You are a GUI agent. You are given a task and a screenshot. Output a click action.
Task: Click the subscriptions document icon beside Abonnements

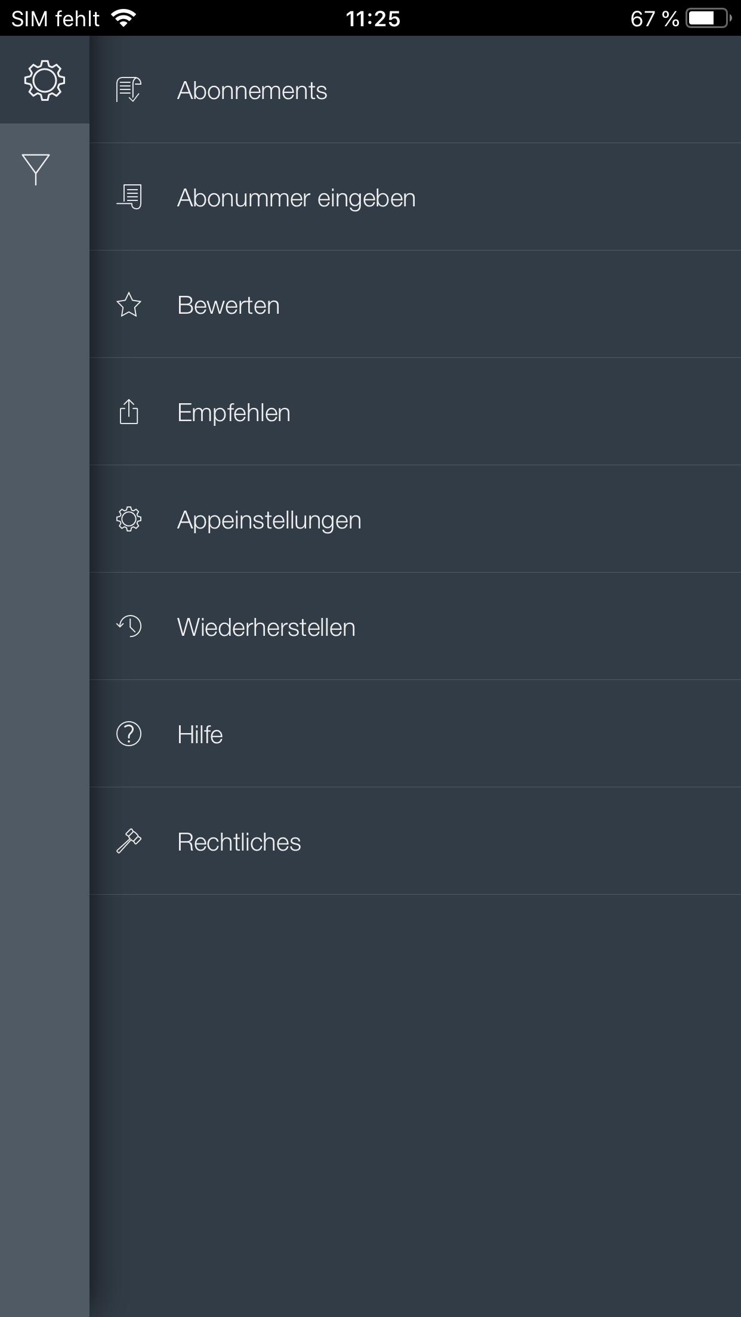(128, 91)
